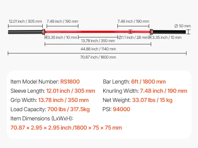Click the 44.88 inch / 1140 mm dimension
This screenshot has width=198, height=148.
point(98,49)
